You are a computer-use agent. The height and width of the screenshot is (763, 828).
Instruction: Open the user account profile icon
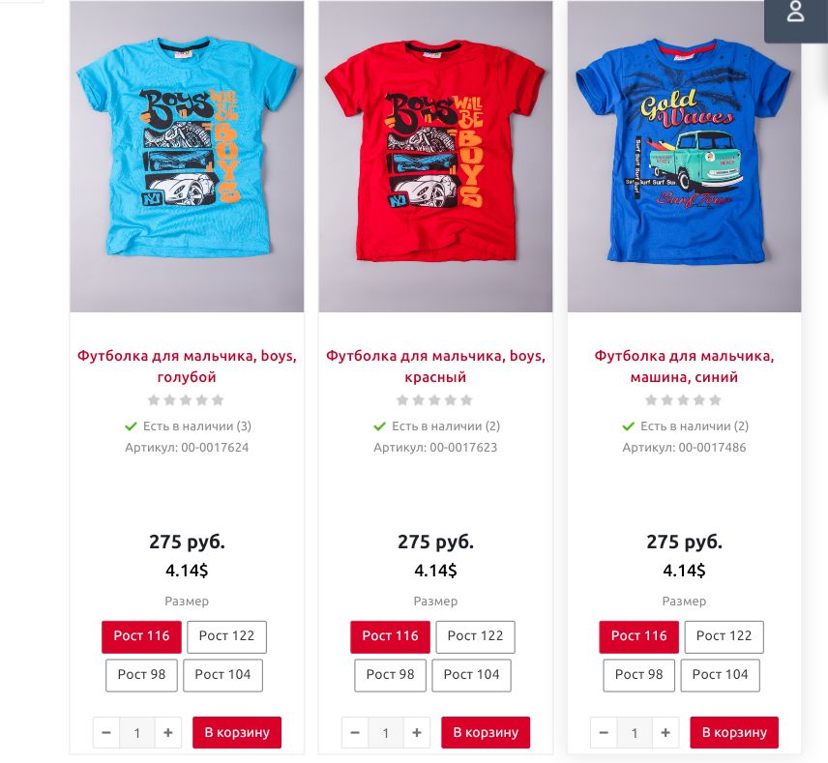(x=796, y=13)
